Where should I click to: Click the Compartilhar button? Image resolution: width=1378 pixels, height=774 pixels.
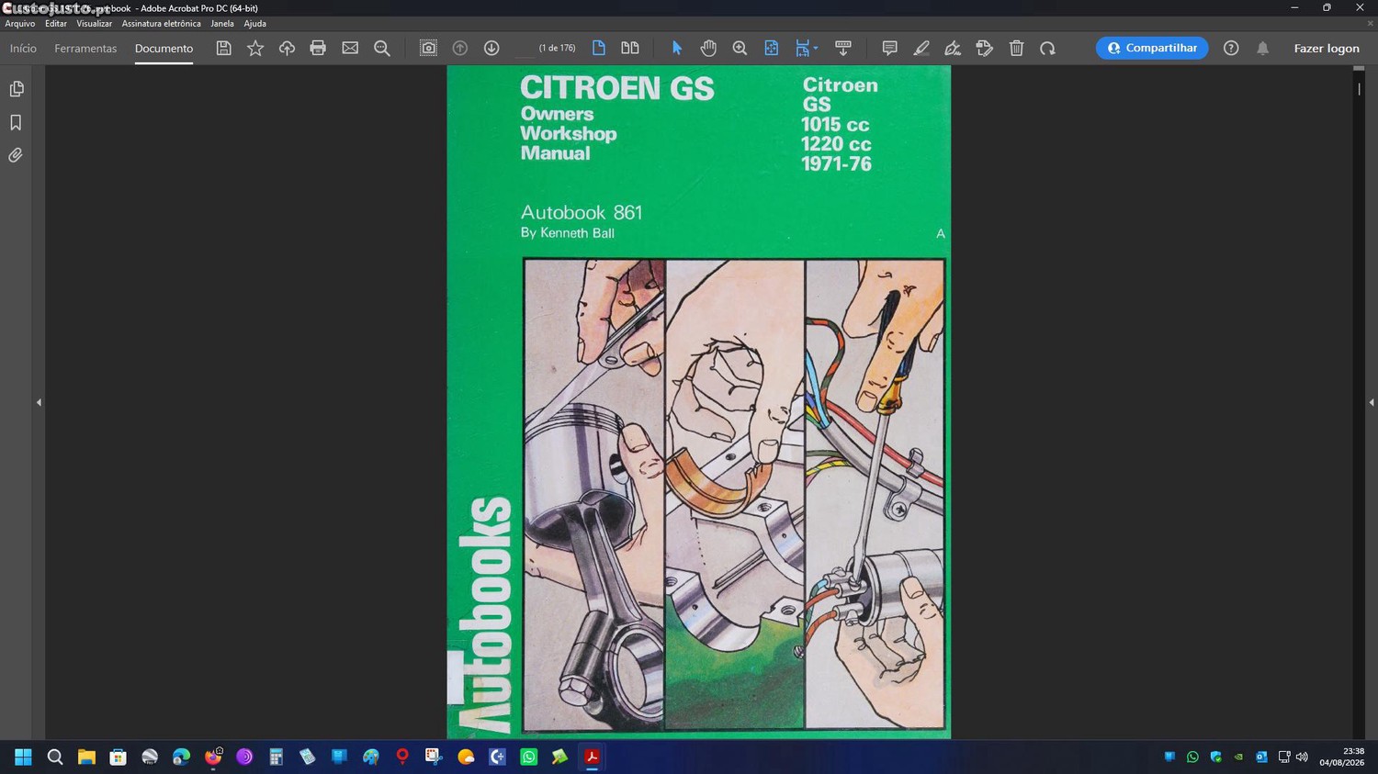[1152, 48]
